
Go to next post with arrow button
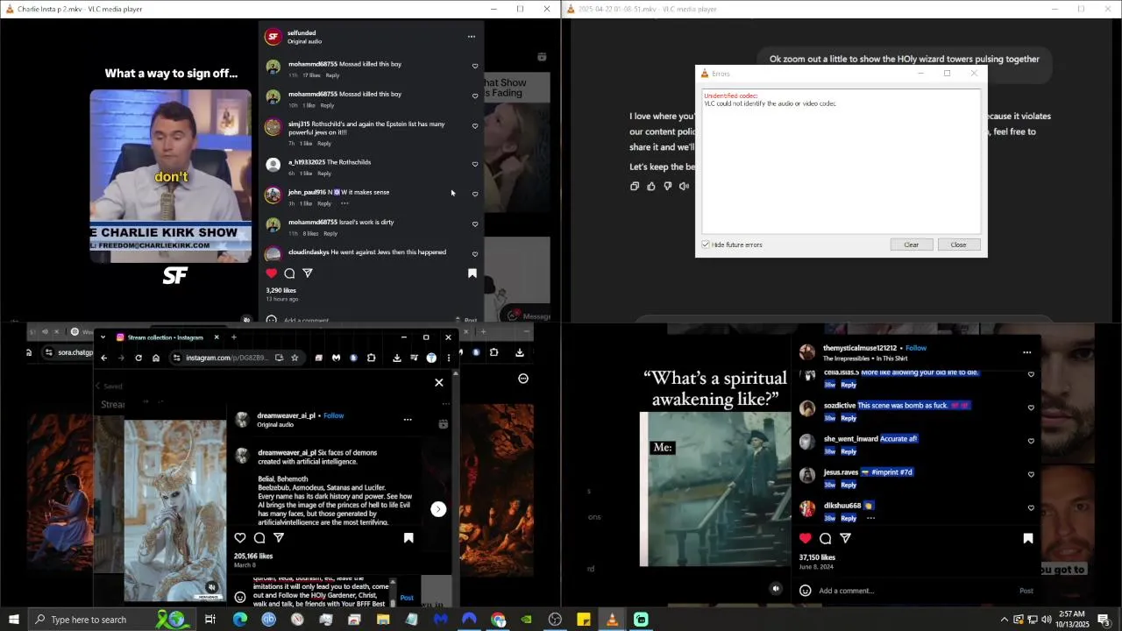(438, 509)
